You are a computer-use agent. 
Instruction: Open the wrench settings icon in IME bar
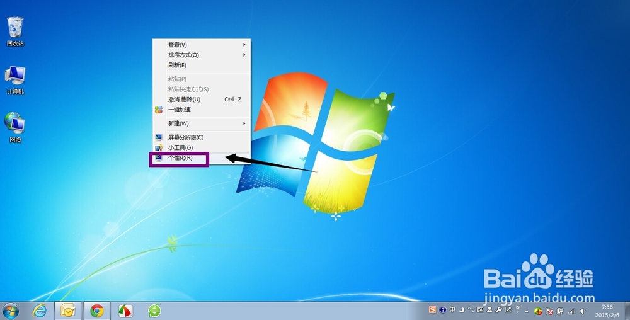[x=498, y=310]
